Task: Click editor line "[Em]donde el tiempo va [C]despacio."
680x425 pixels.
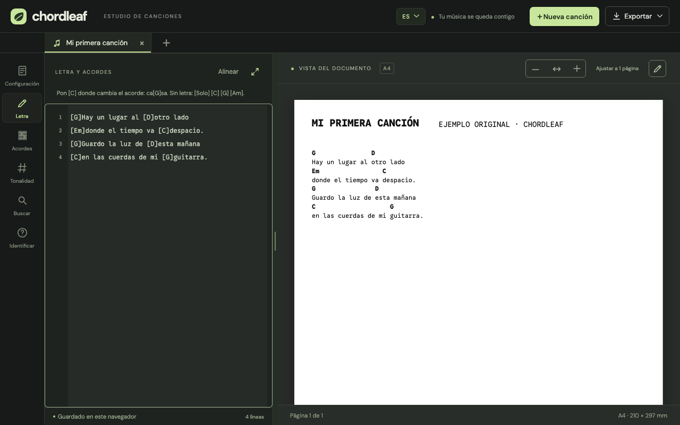Action: coord(137,131)
